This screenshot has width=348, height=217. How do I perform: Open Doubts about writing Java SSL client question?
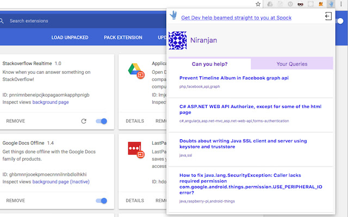[243, 144]
